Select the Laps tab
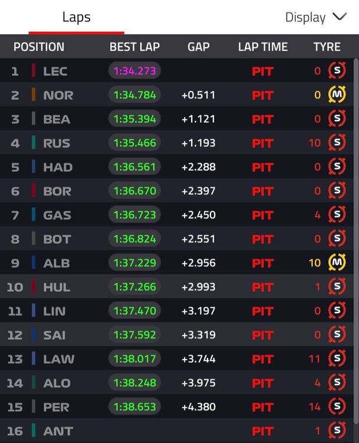Screen dimensions: 359x443 click(x=77, y=17)
